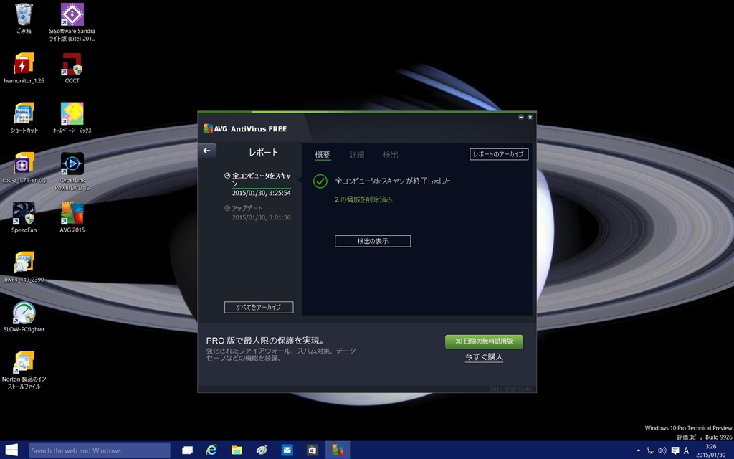Toggle the IME input mode indicator A
This screenshot has height=459, width=734.
tap(686, 450)
